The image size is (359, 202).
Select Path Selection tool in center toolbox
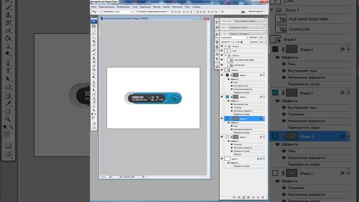94,90
